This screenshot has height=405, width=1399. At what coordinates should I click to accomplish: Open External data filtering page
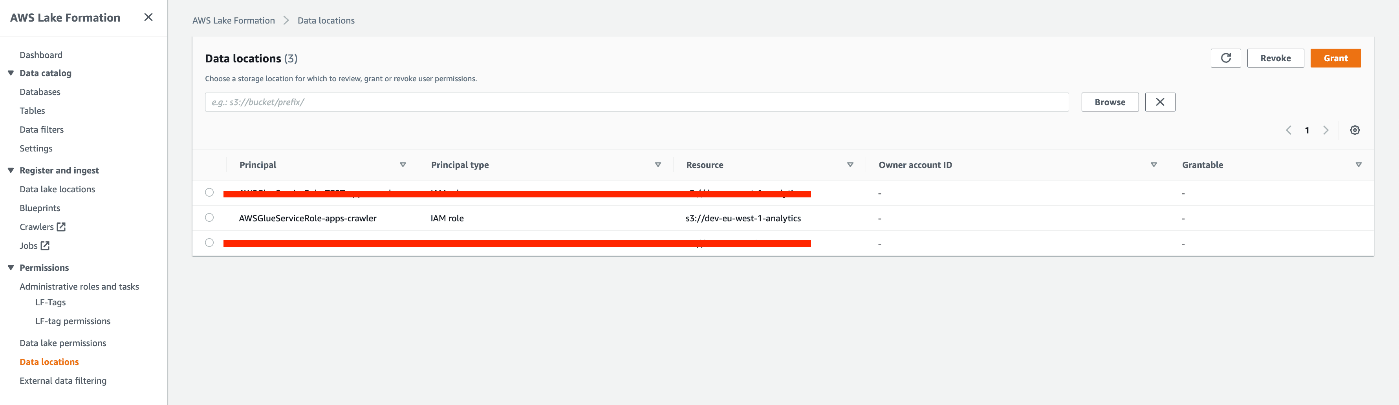(x=63, y=381)
